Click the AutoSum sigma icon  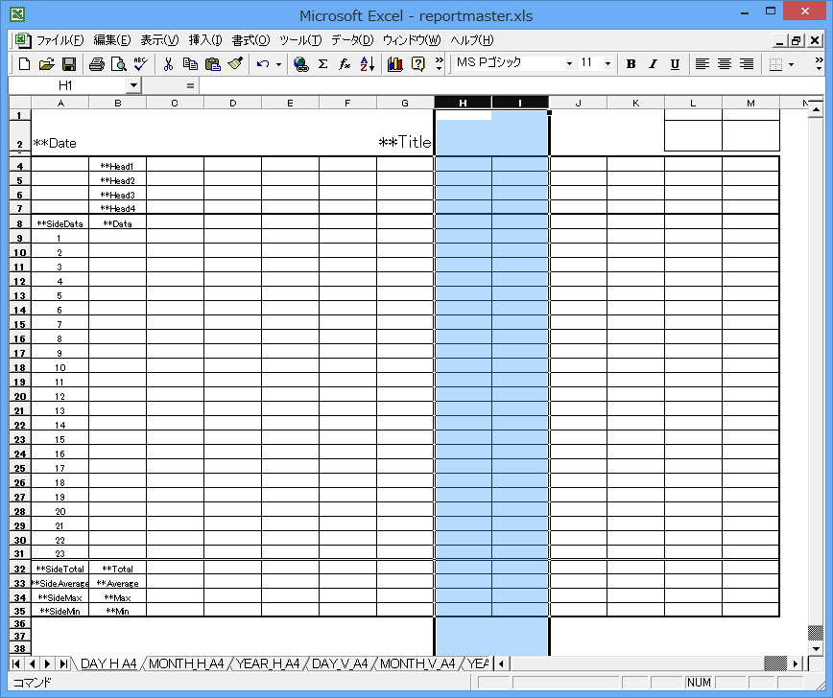322,64
